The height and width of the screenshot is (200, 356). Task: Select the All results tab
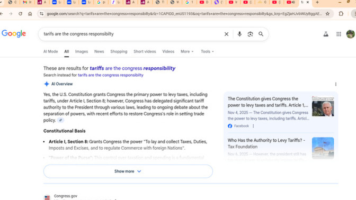click(66, 51)
